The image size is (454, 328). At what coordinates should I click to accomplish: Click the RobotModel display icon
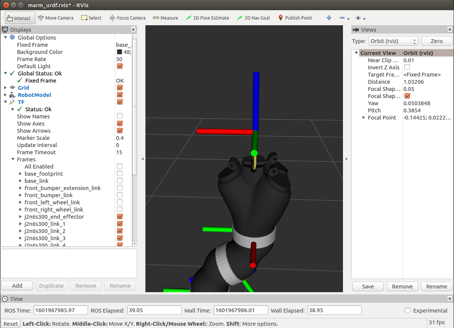coord(12,95)
